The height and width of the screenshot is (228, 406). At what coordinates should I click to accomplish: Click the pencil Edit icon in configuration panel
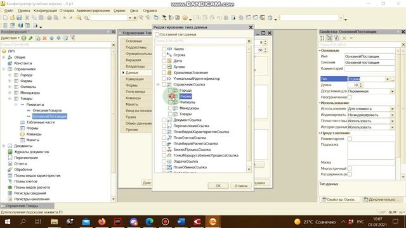click(x=31, y=38)
